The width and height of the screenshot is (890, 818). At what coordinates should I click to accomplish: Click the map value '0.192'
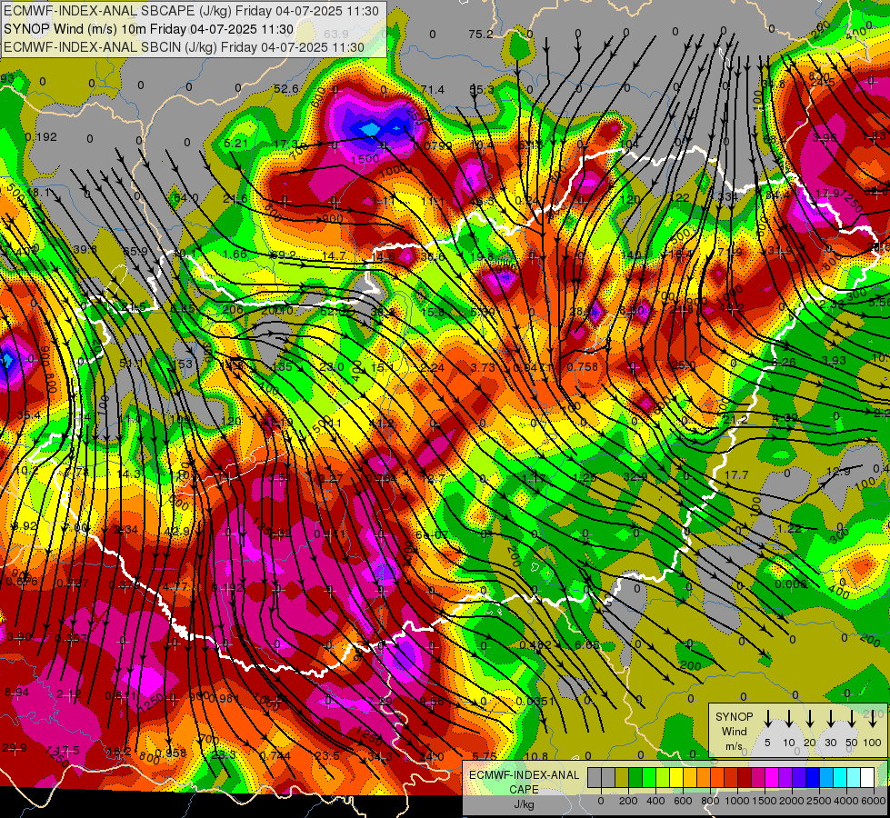coord(41,137)
